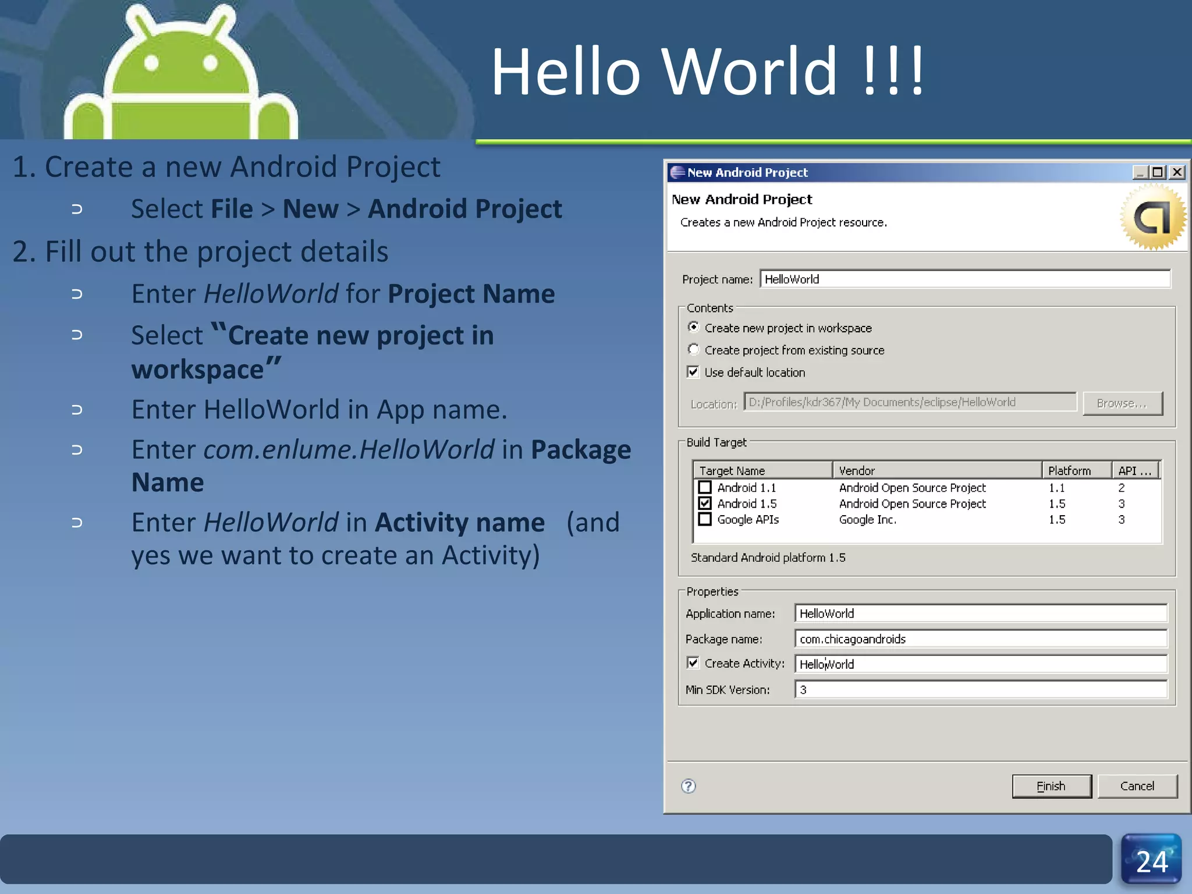Toggle the Create Activity checkbox
The image size is (1192, 894).
[693, 663]
